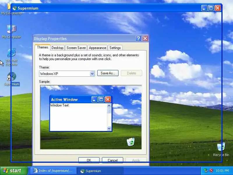Click the 10:01 PM clock in the tray

[222, 171]
